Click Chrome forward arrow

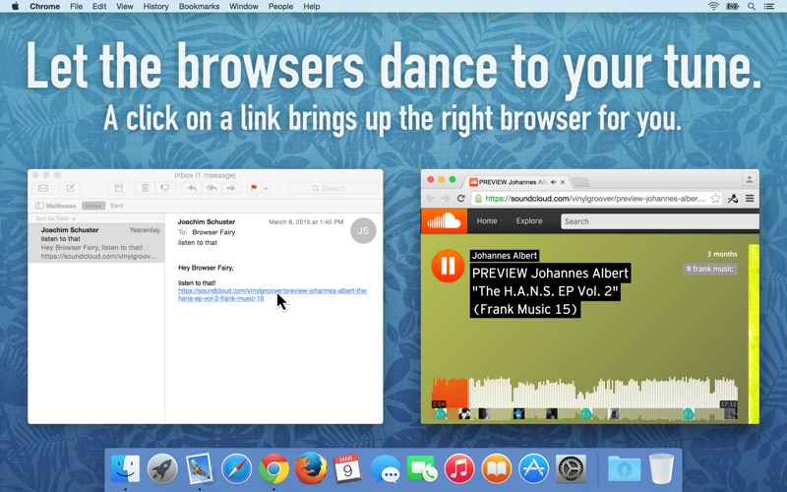[446, 199]
